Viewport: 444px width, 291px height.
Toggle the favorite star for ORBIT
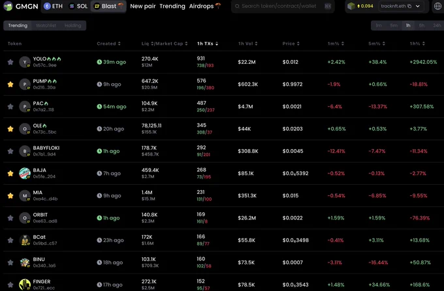pos(10,218)
